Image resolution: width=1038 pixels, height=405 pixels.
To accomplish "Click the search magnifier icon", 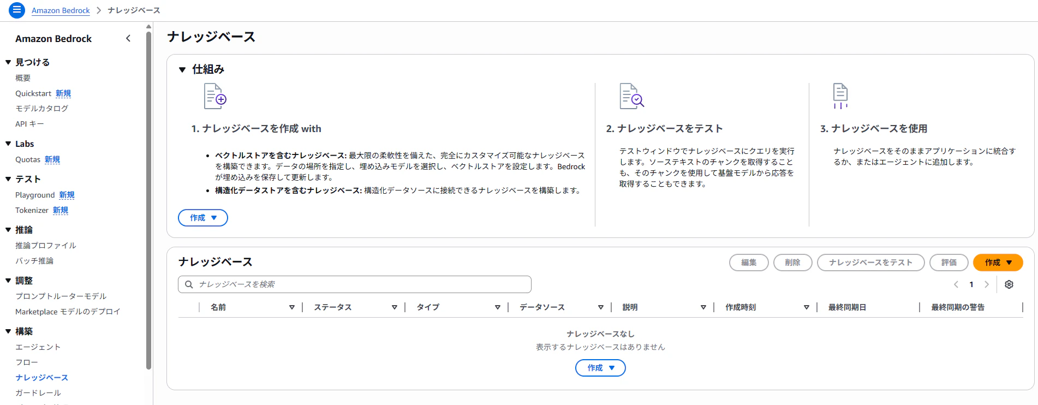I will tap(189, 284).
